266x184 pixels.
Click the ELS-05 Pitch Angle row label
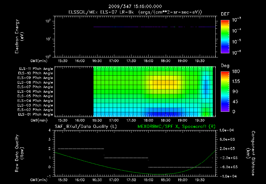pyautogui.click(x=35, y=96)
